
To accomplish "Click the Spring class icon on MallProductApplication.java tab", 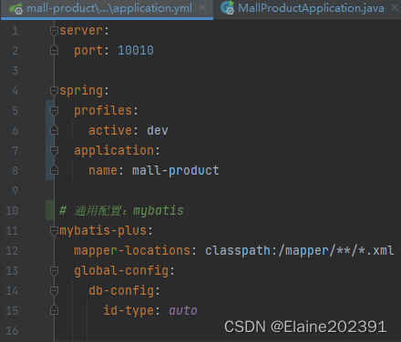I will point(227,8).
